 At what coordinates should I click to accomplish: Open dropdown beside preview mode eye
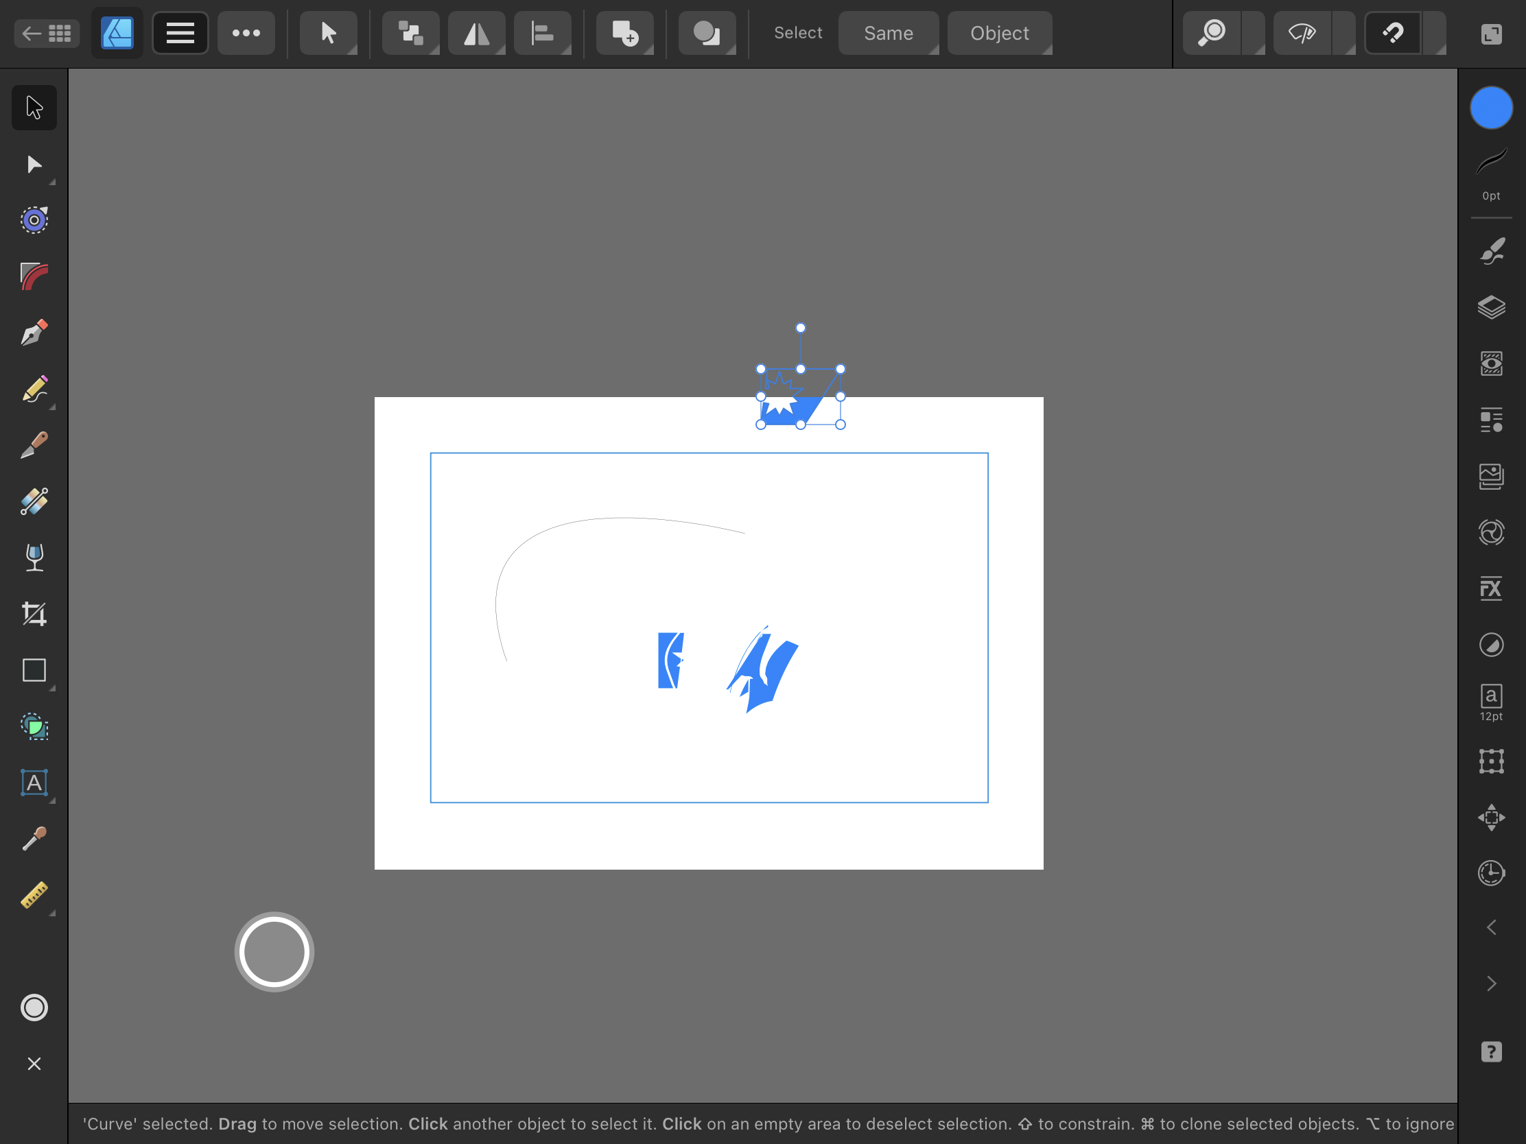pos(1344,33)
